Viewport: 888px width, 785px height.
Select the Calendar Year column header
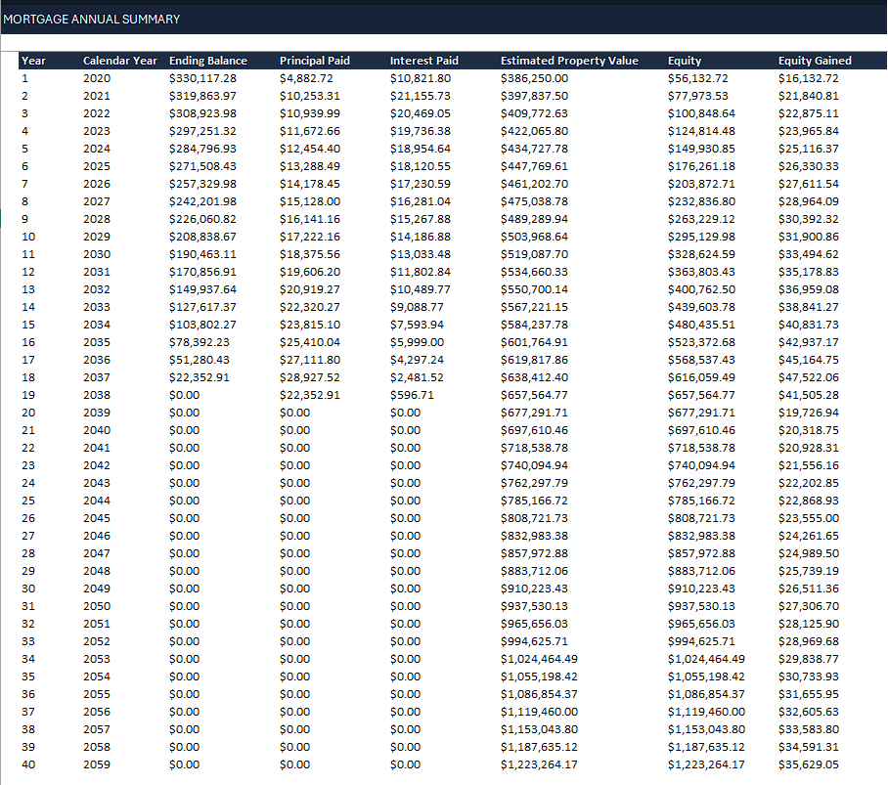coord(120,61)
